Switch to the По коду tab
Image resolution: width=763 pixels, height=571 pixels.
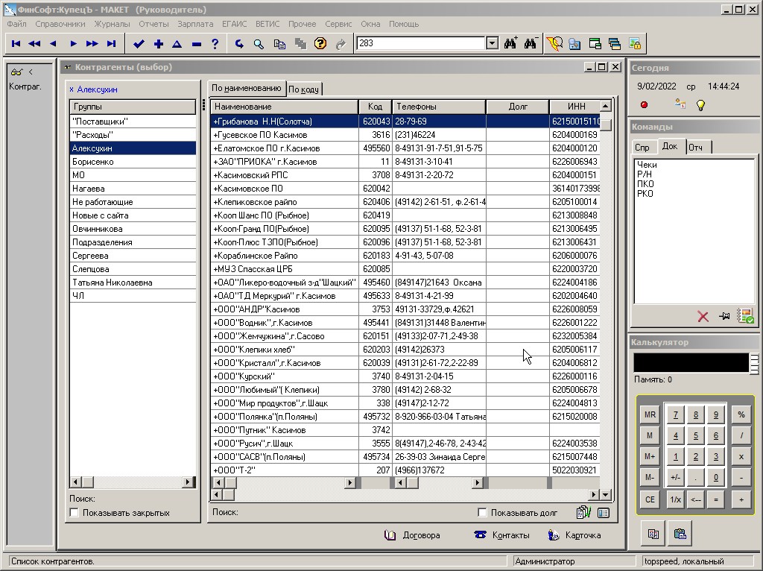click(x=304, y=89)
